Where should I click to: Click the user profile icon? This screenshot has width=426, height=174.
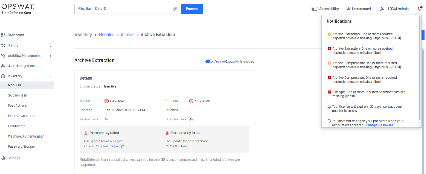pos(382,9)
